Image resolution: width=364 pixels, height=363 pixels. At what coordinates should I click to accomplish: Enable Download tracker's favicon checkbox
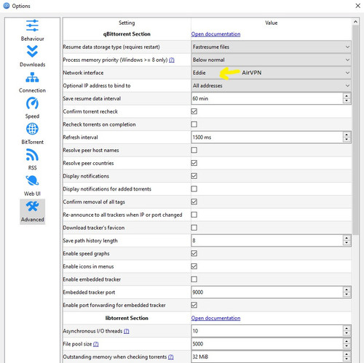(x=194, y=228)
